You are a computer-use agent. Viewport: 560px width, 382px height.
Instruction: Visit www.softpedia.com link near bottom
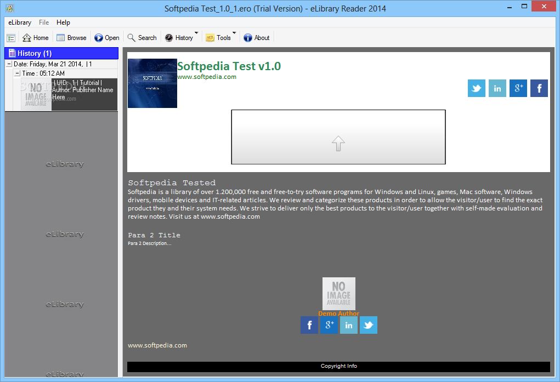(x=157, y=345)
